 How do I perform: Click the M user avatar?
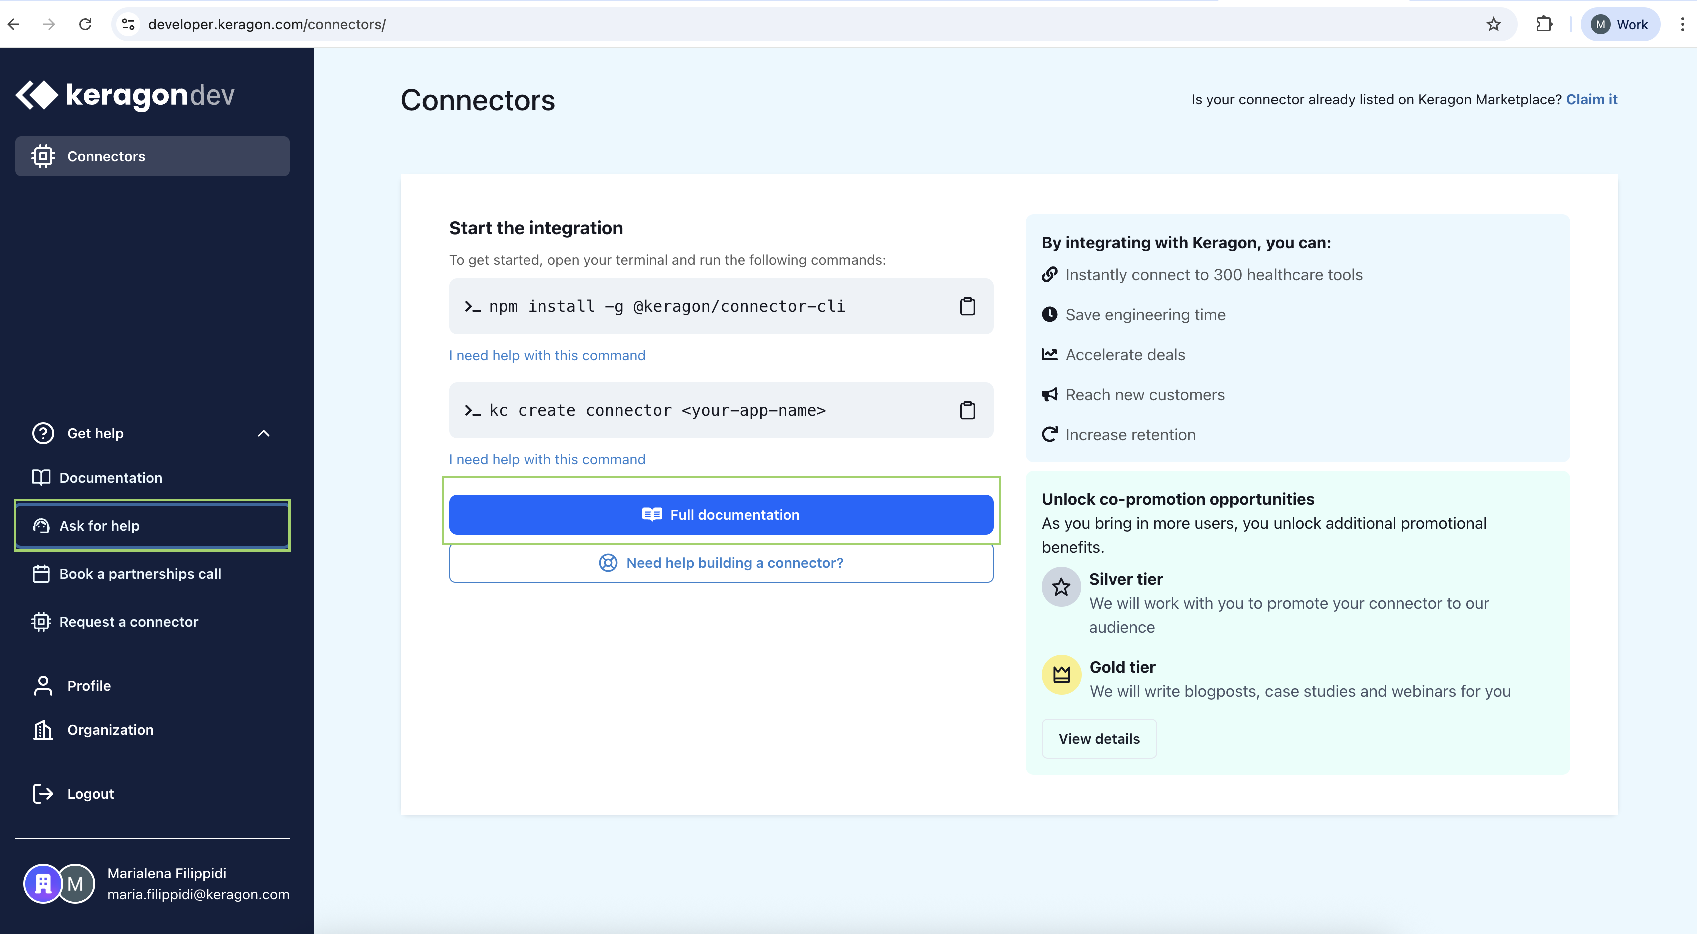point(76,884)
